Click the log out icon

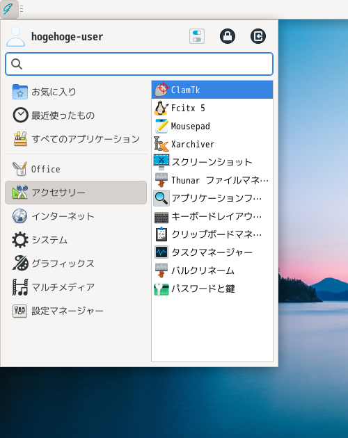click(x=258, y=36)
